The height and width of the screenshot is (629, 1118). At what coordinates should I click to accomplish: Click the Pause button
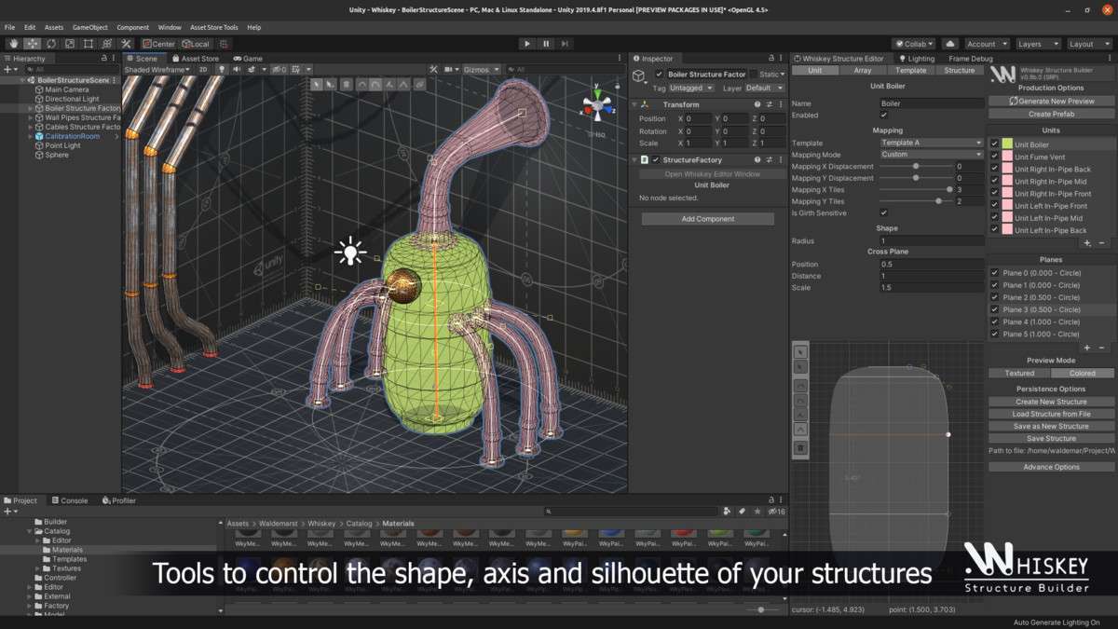tap(546, 44)
